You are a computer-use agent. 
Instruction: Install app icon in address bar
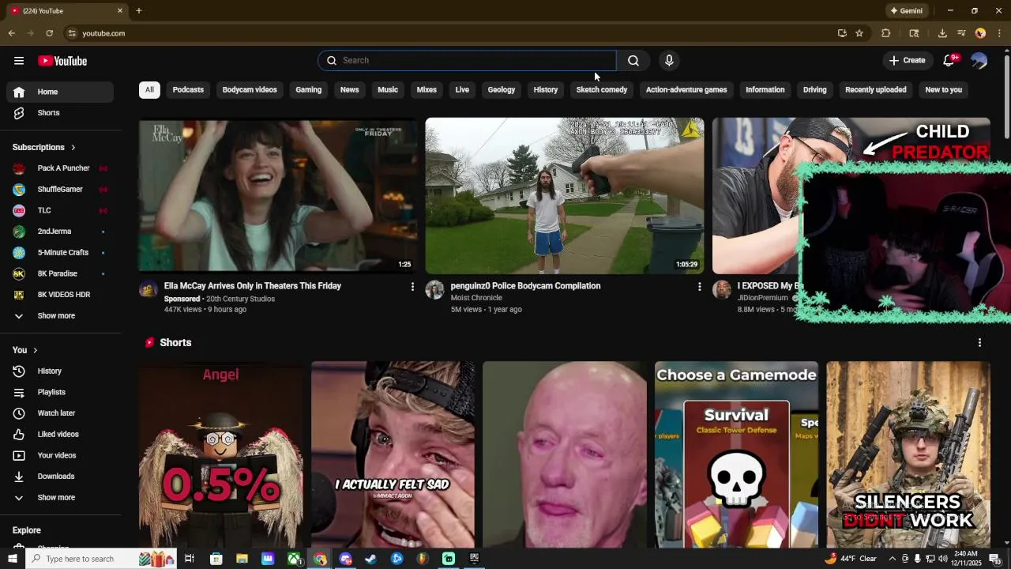click(842, 33)
